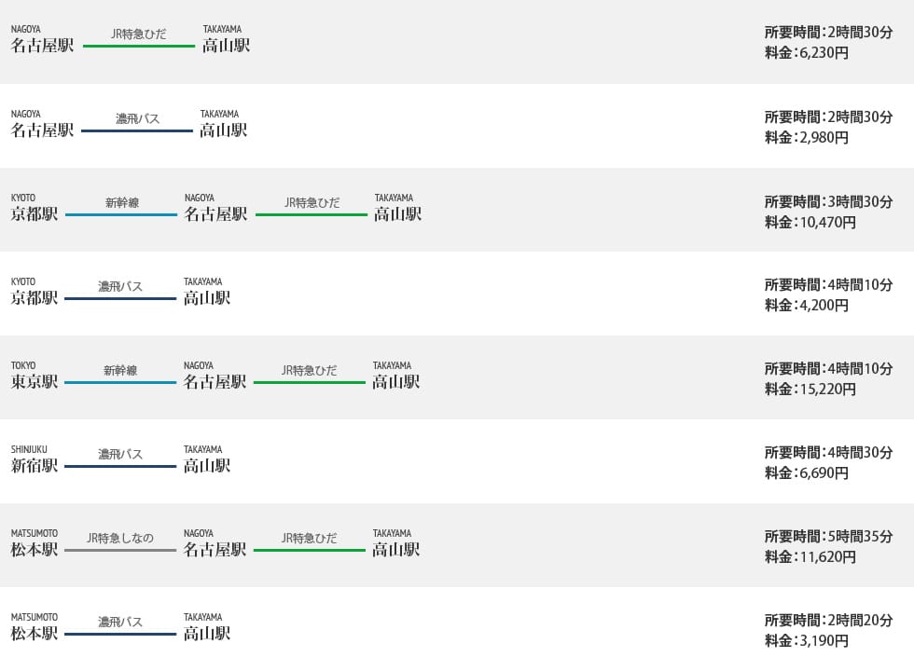914x671 pixels.
Task: Click 新幹線 label after 東京駅
Action: pyautogui.click(x=120, y=370)
